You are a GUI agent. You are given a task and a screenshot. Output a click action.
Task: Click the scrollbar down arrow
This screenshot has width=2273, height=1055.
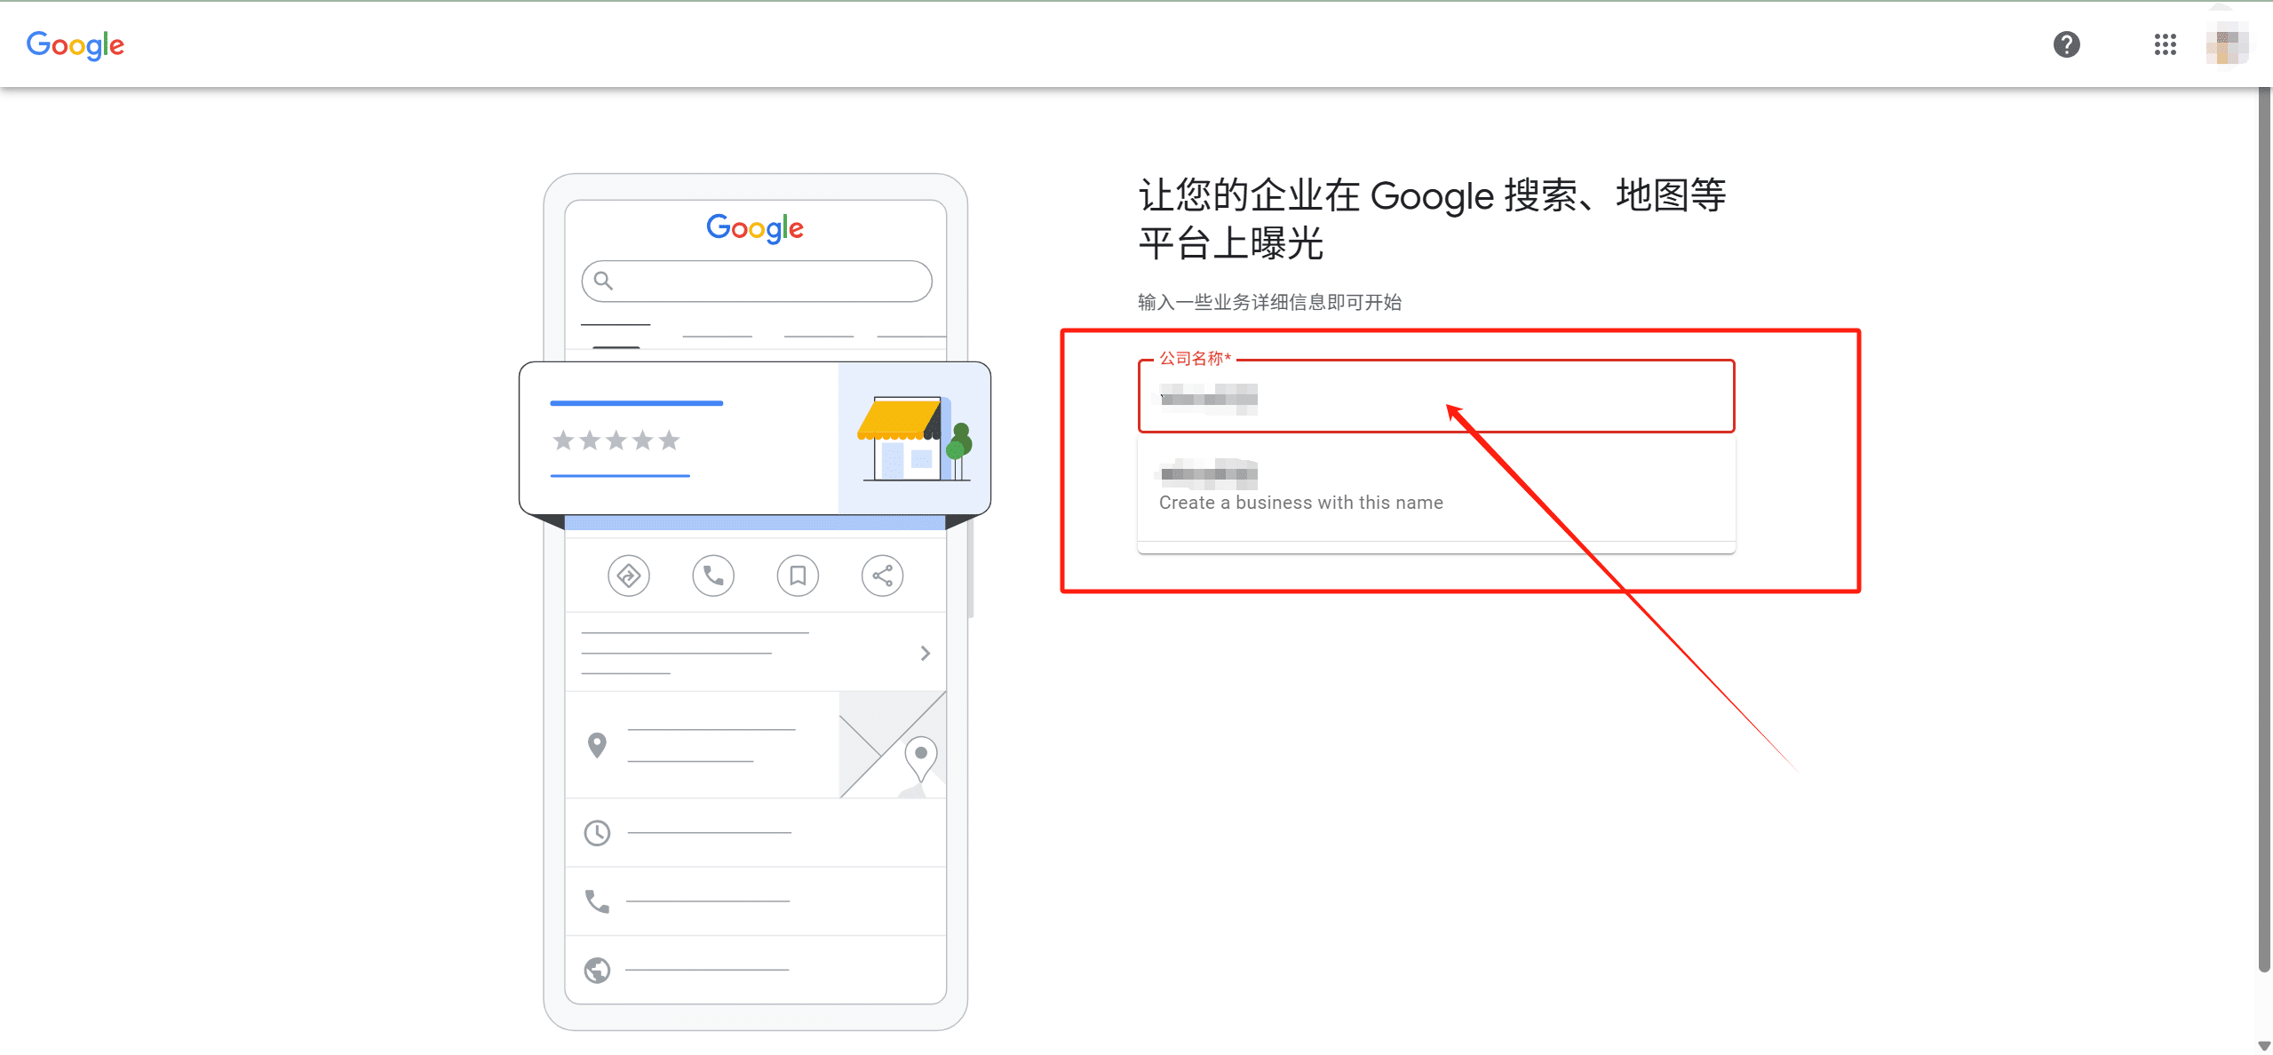coord(2264,1045)
